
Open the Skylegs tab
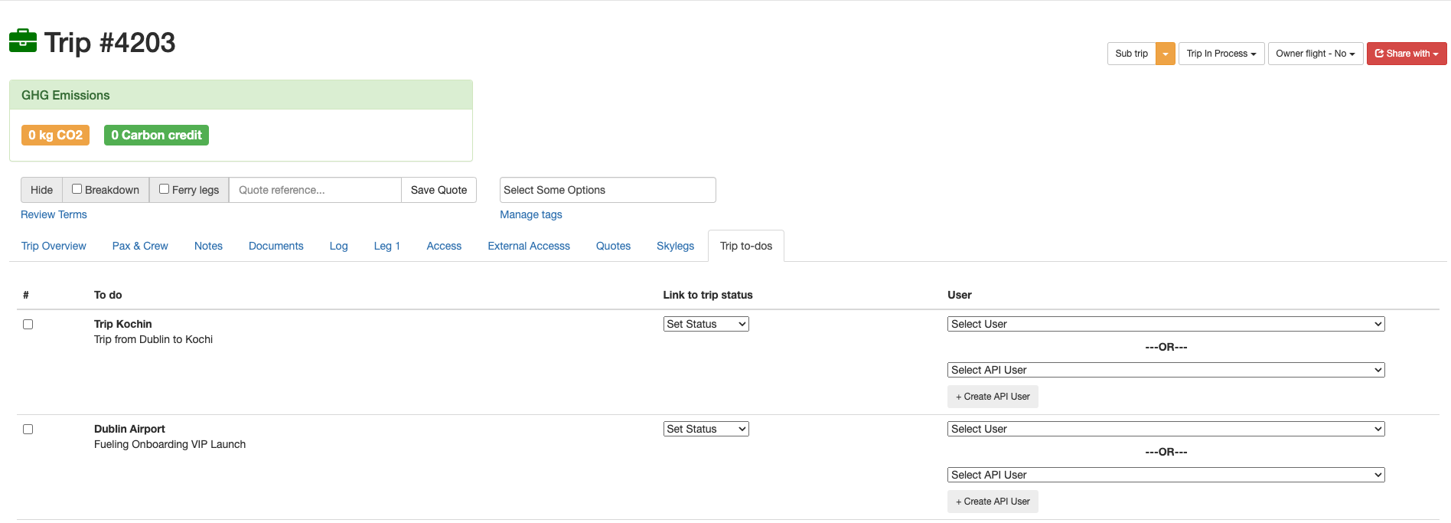click(x=675, y=246)
